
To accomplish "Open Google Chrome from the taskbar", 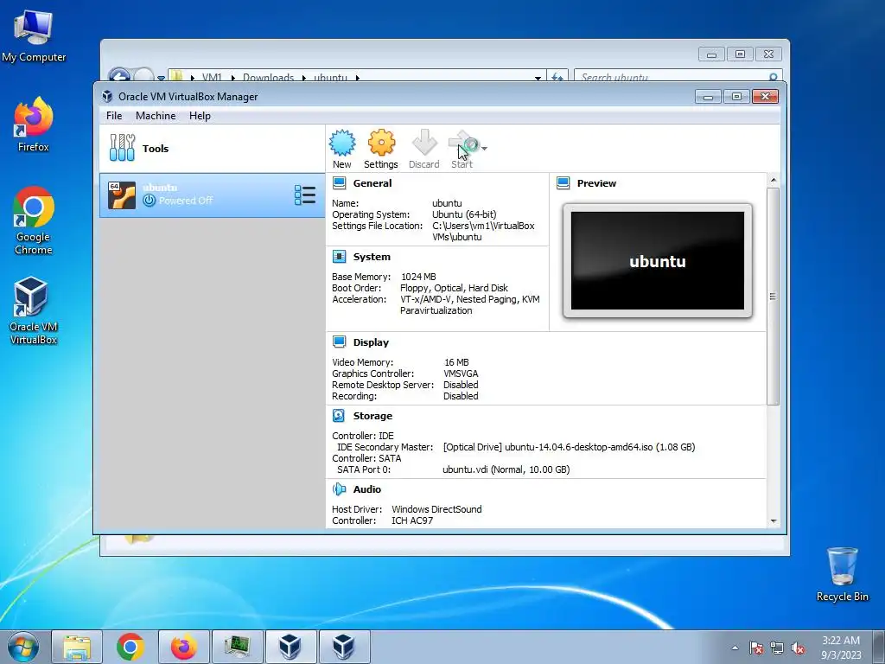I will (131, 647).
